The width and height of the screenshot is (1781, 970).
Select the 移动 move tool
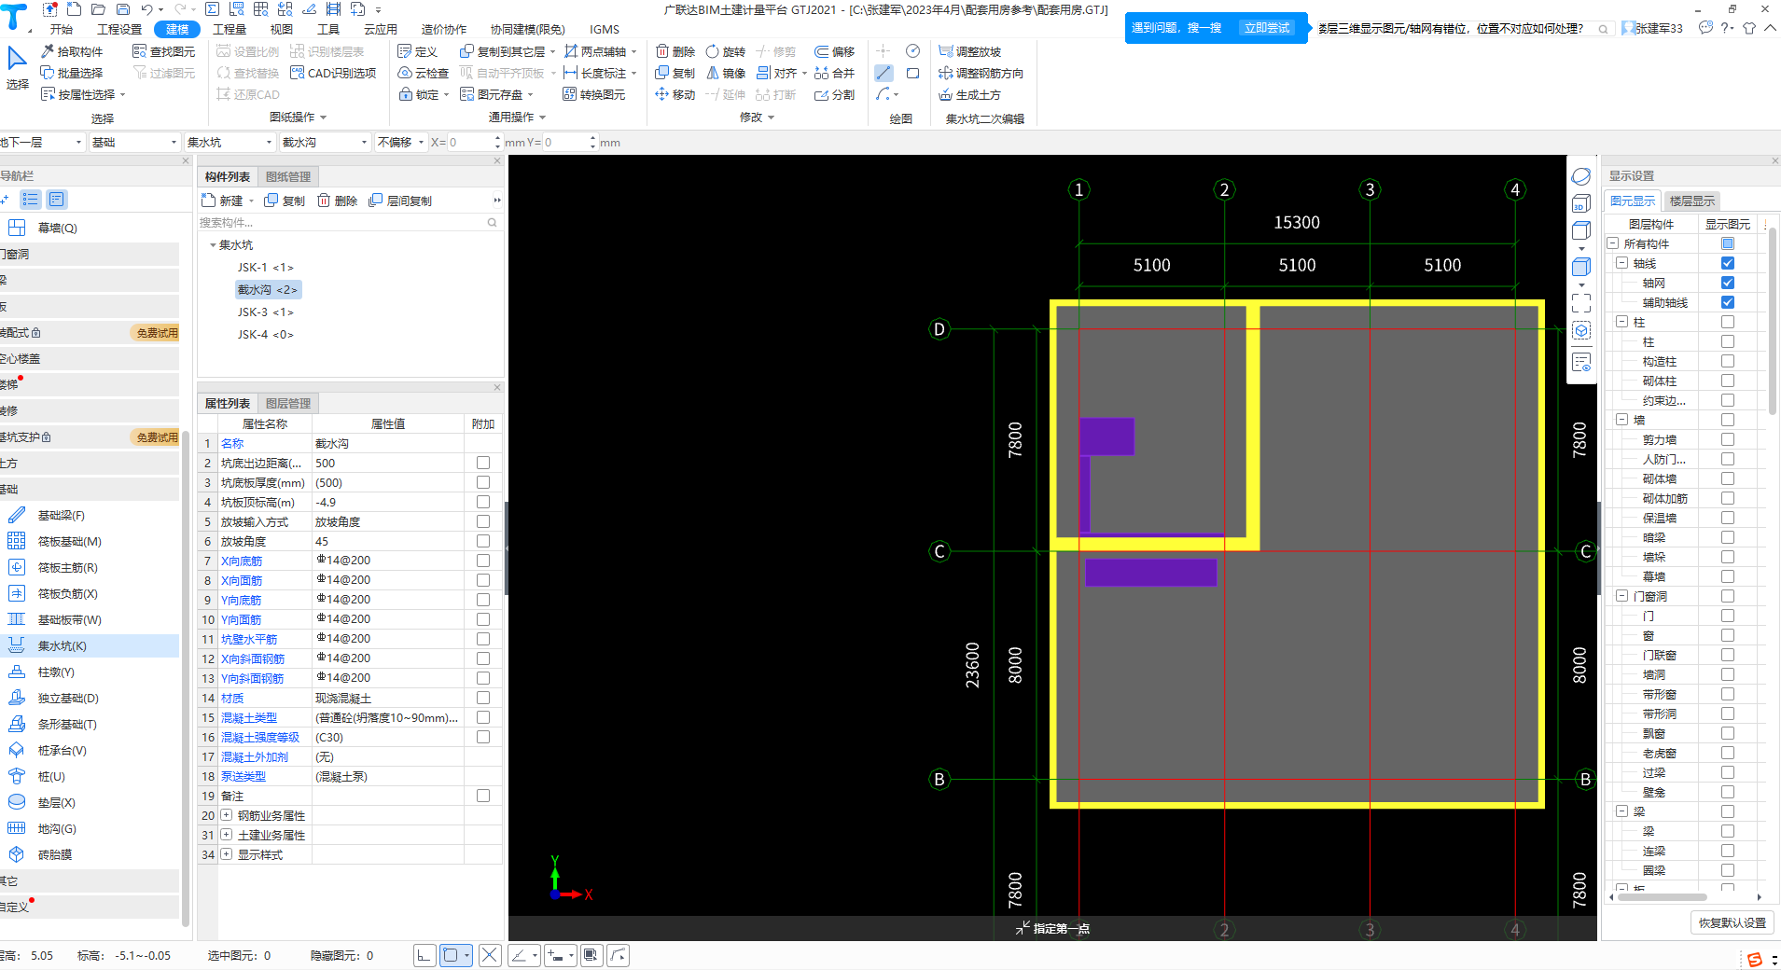pos(675,94)
